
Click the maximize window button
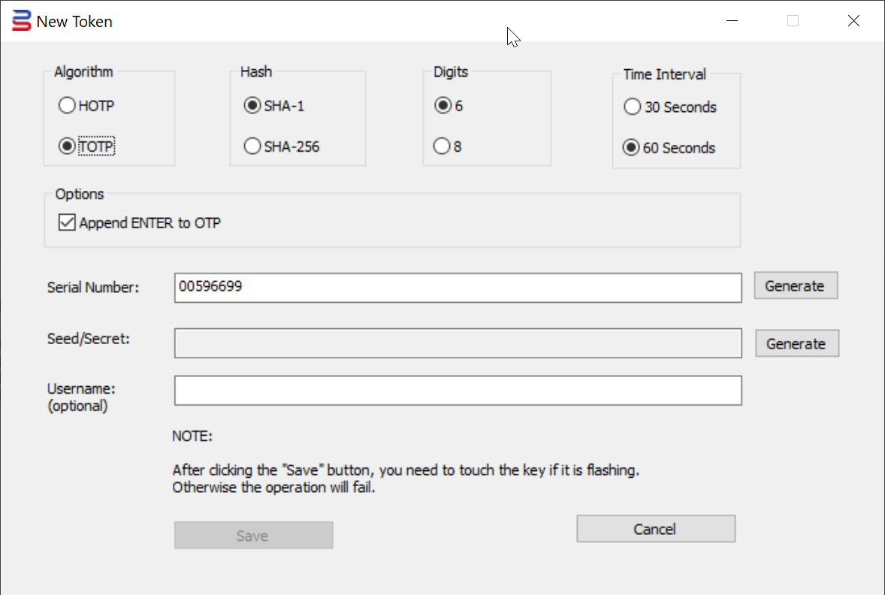pyautogui.click(x=793, y=21)
